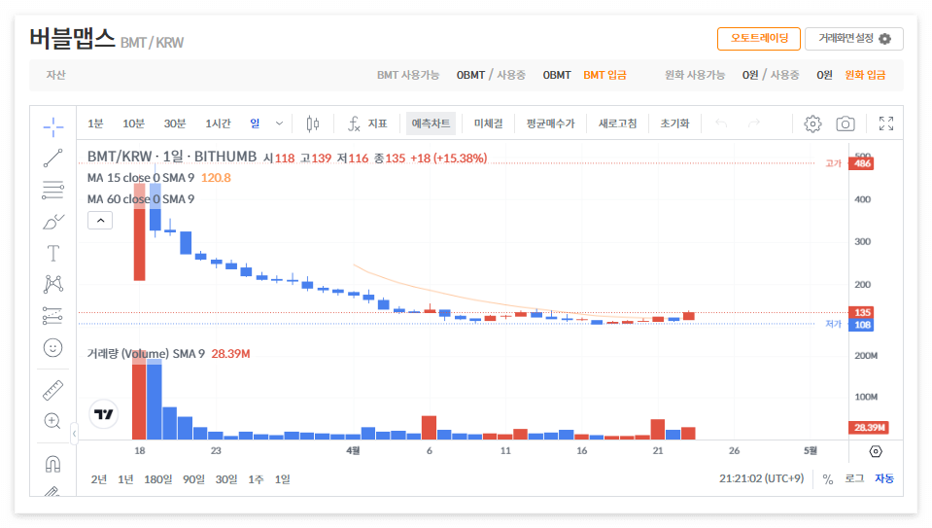932x528 pixels.
Task: Click the 새로고침 refresh button
Action: click(617, 123)
